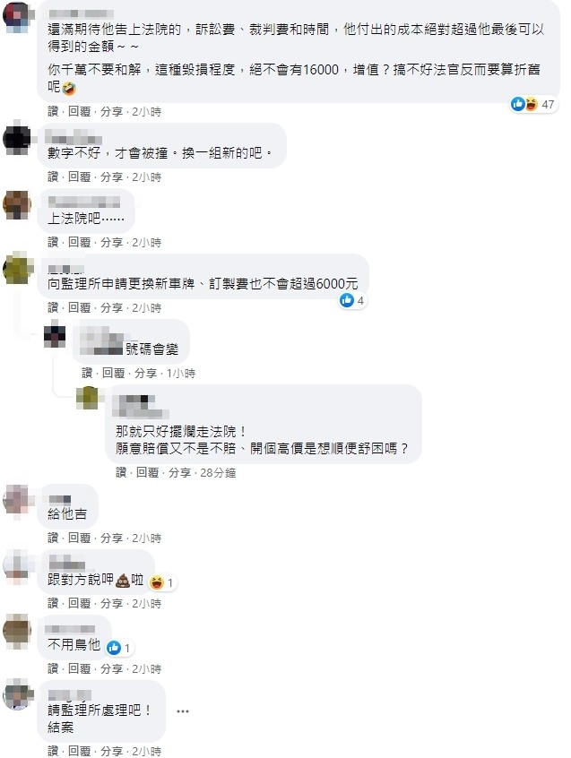Viewport: 571px width, 758px height.
Task: Reply to the 數字不好 comment via 回覆
Action: tap(79, 177)
